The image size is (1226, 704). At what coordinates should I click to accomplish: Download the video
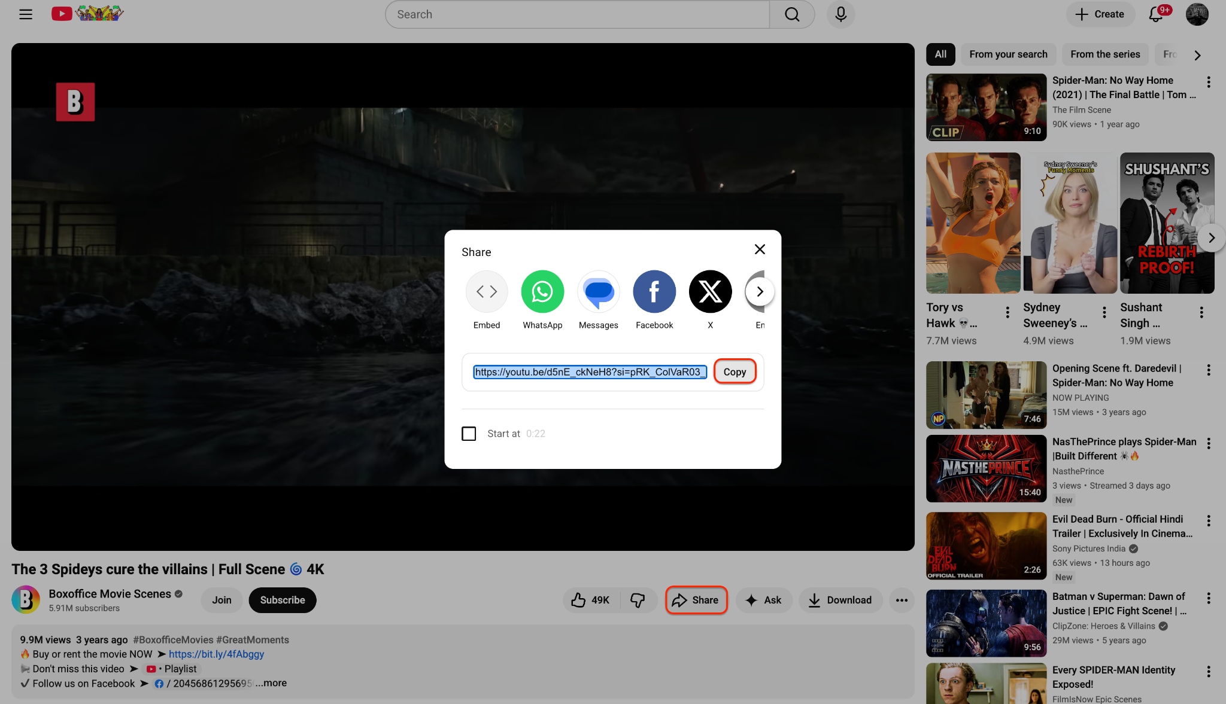coord(840,600)
